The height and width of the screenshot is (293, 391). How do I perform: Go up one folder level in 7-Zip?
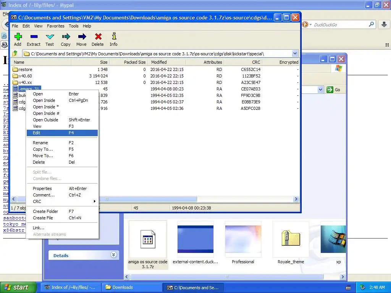15,53
